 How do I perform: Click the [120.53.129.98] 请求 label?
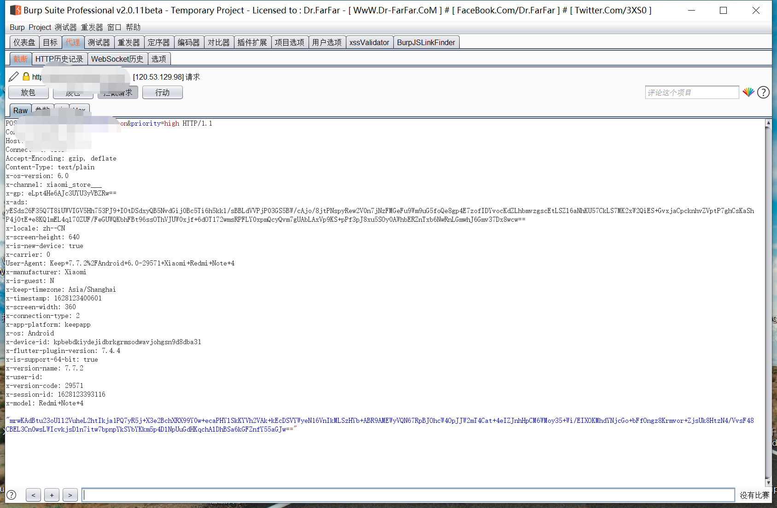167,77
